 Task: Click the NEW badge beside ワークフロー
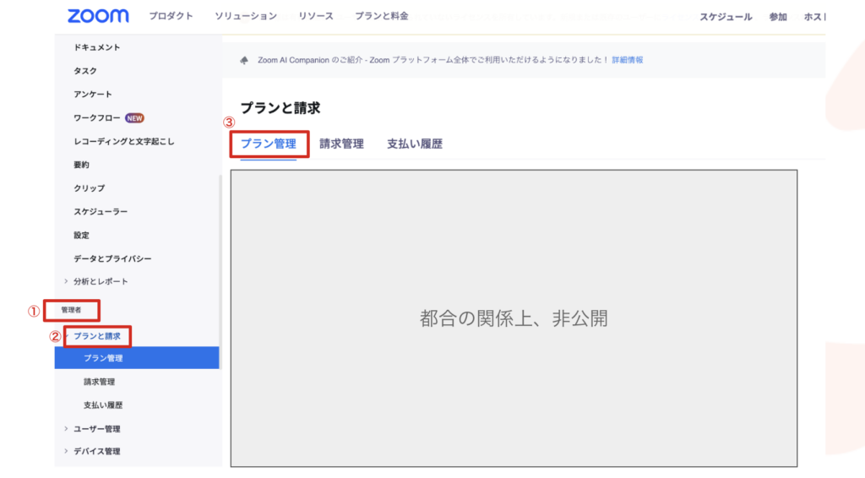point(134,118)
